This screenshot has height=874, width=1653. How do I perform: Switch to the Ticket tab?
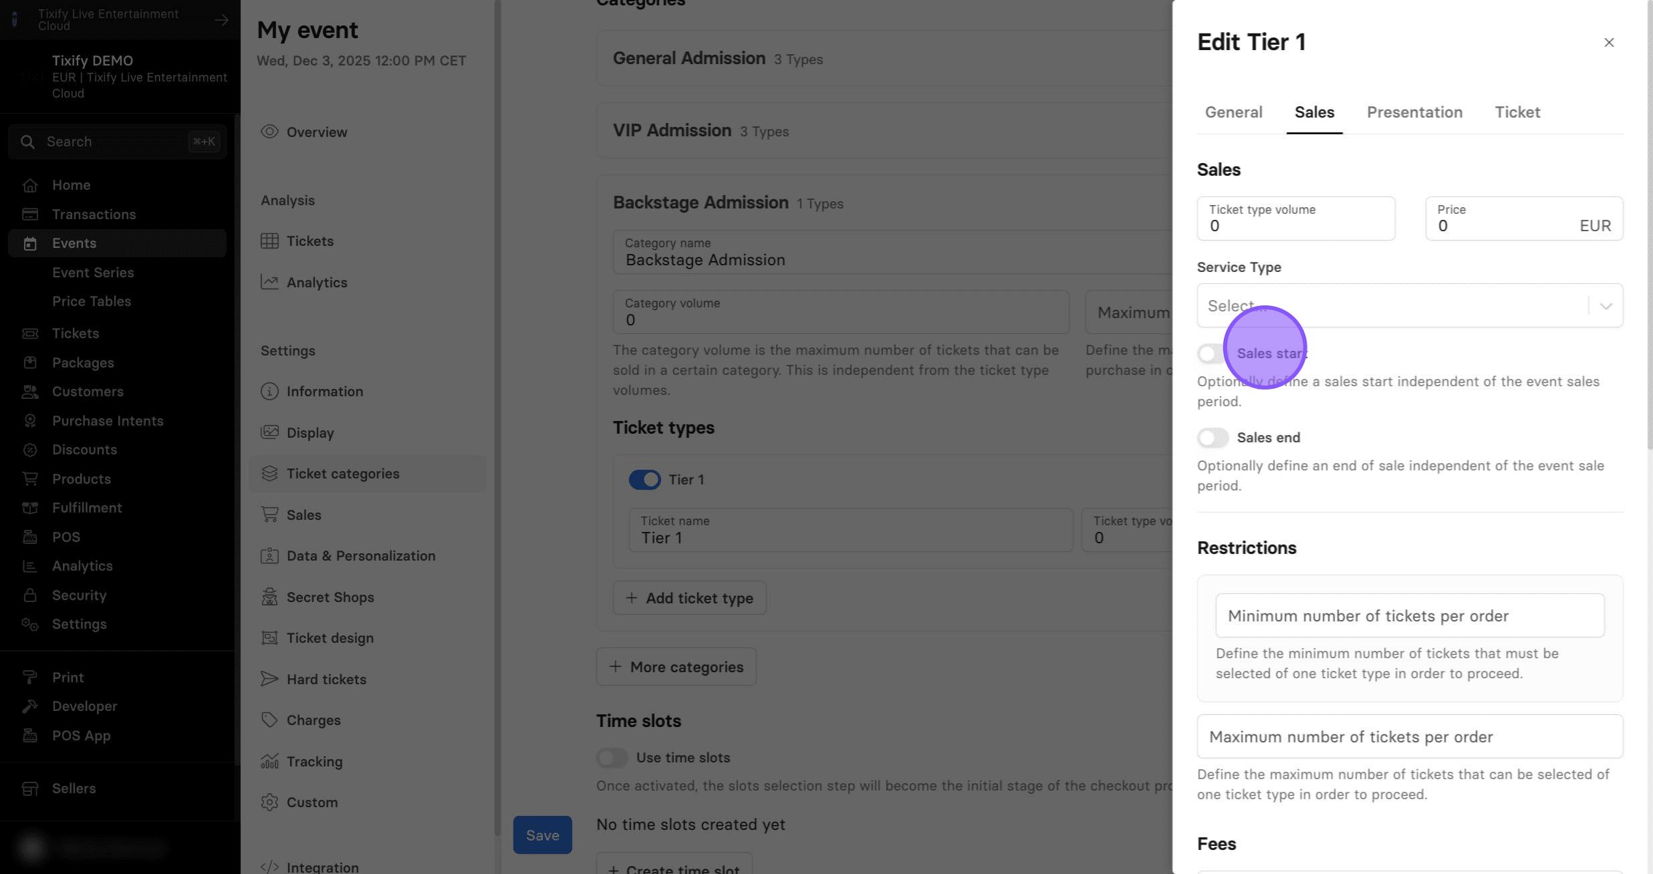[1517, 112]
